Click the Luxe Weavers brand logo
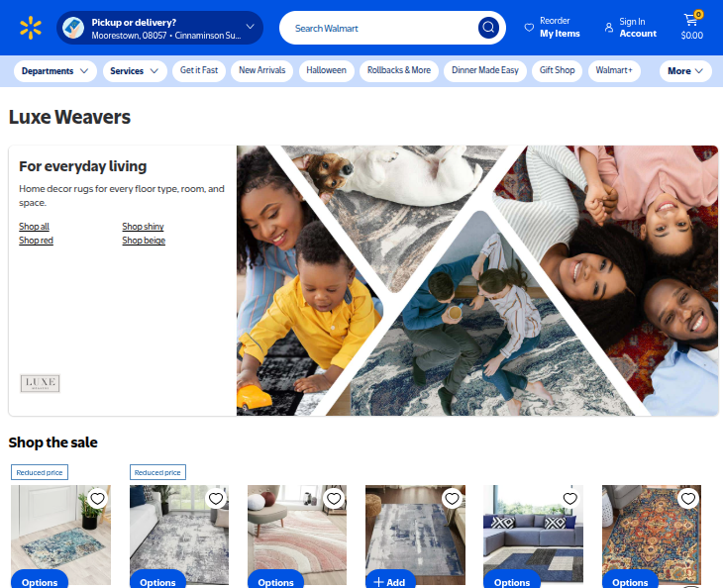 click(41, 383)
